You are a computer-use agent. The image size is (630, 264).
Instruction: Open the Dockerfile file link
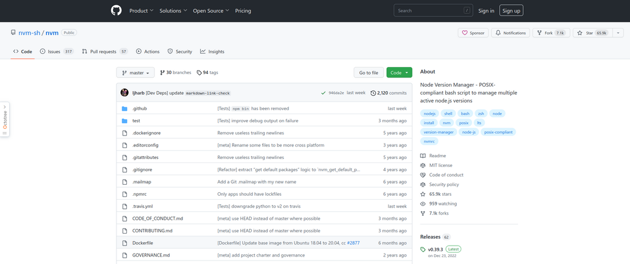click(142, 243)
